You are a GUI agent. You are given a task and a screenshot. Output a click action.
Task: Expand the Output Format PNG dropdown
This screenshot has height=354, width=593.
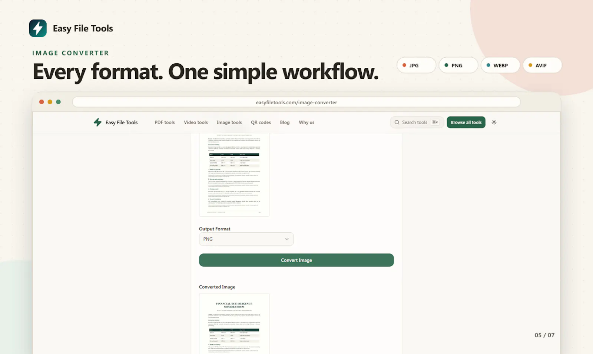point(246,239)
